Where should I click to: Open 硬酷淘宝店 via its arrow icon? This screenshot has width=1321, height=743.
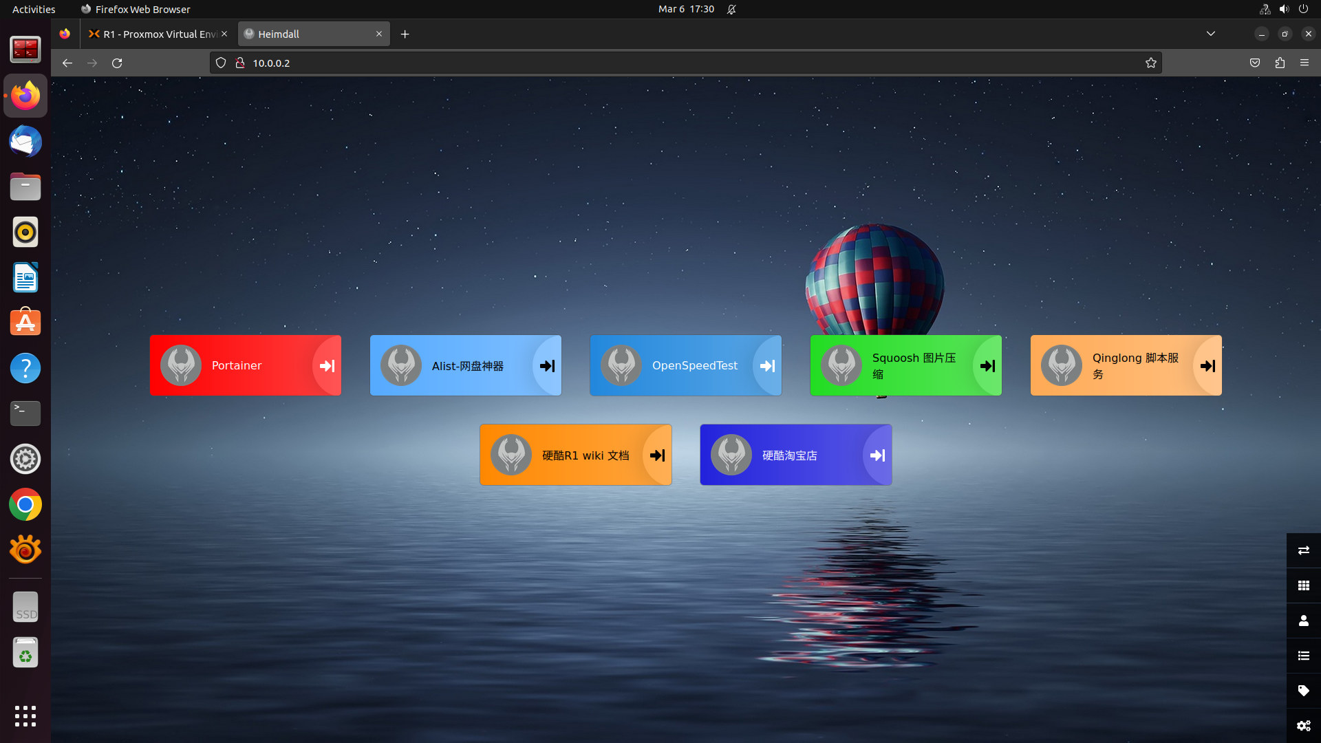[x=878, y=455]
